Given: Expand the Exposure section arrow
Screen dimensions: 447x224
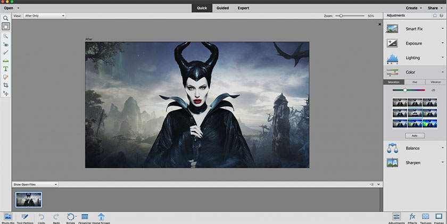Looking at the screenshot, I should coord(442,43).
